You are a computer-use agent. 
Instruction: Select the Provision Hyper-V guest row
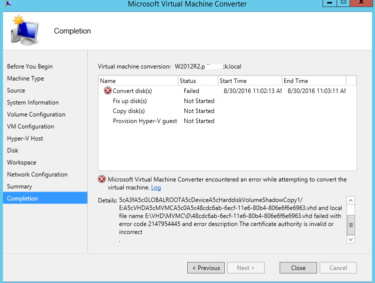point(227,121)
